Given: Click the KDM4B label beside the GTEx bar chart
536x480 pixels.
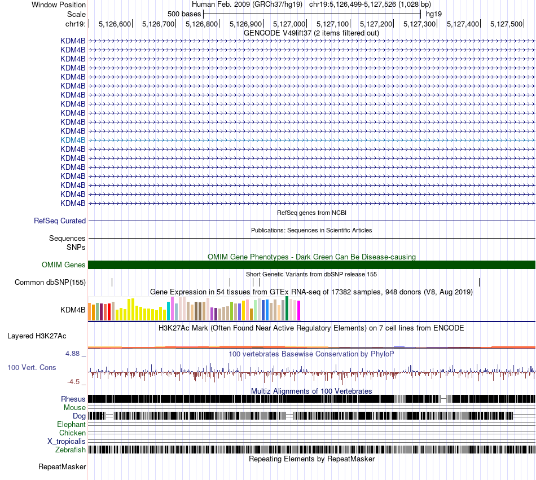Looking at the screenshot, I should tap(73, 310).
